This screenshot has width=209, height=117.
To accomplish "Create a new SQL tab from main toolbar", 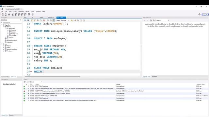I will point(3,14).
